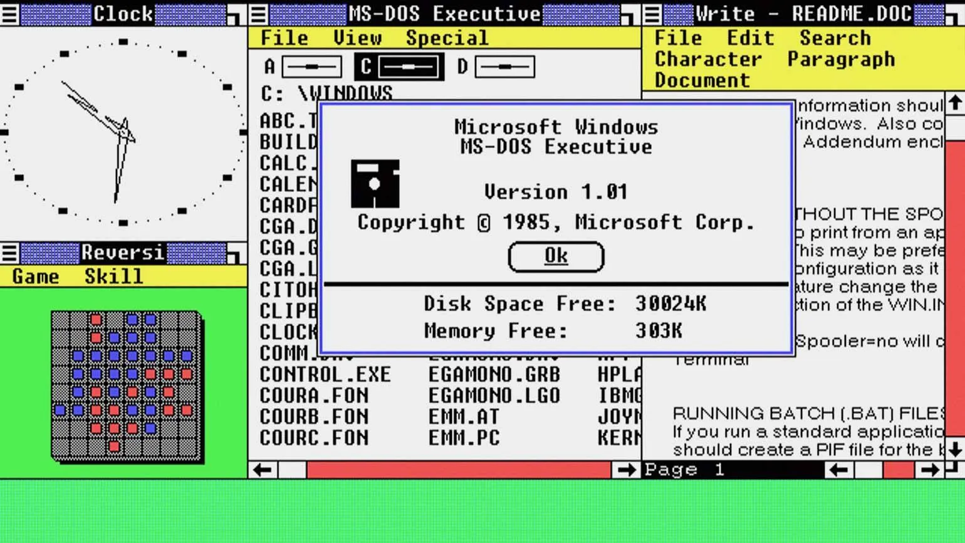Open the Write Paragraph menu
This screenshot has width=965, height=543.
[841, 60]
